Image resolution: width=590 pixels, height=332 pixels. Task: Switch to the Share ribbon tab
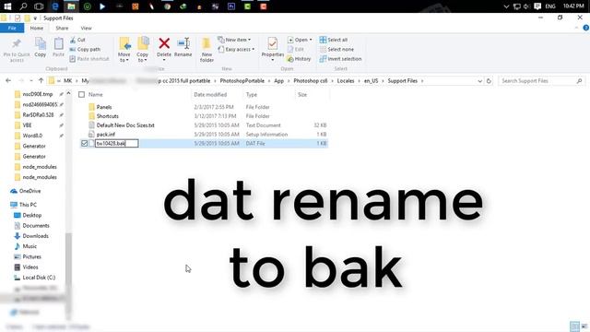62,29
